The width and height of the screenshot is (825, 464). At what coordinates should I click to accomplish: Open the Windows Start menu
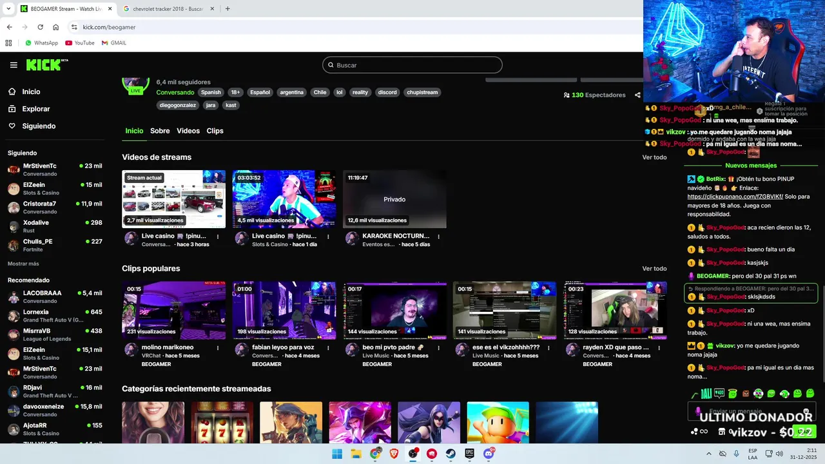(x=337, y=454)
